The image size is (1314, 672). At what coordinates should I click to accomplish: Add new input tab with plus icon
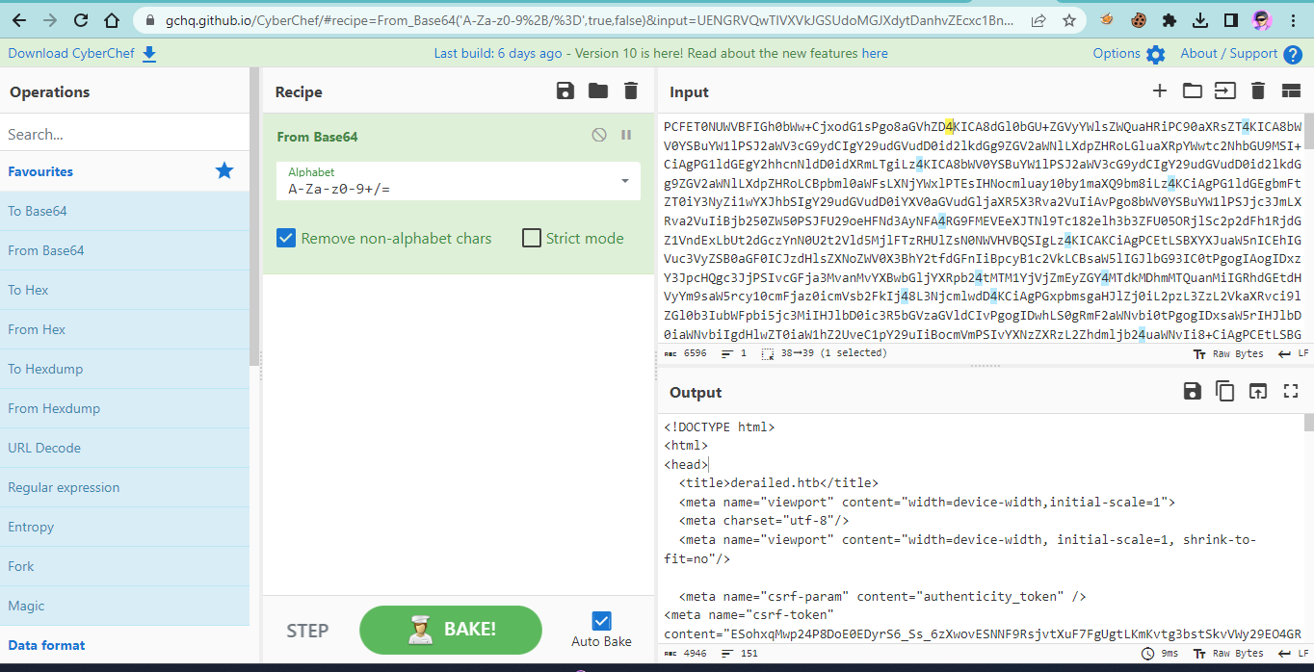coord(1160,91)
